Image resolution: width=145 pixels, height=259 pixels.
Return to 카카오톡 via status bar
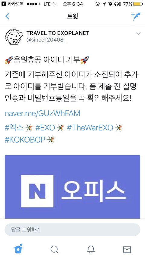12,4
